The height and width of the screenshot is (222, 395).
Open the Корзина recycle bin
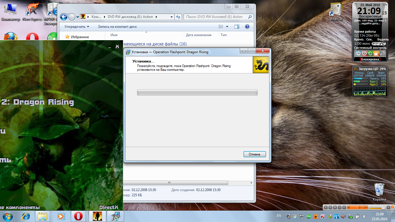coord(379,192)
